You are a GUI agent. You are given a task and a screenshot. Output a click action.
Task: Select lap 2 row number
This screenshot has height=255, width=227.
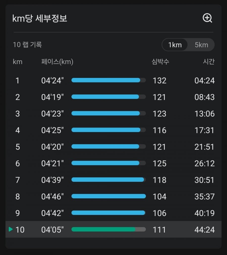(x=18, y=97)
